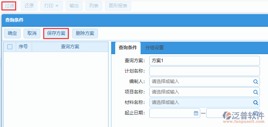Click the 列表 list button
The width and height of the screenshot is (268, 127).
(94, 6)
